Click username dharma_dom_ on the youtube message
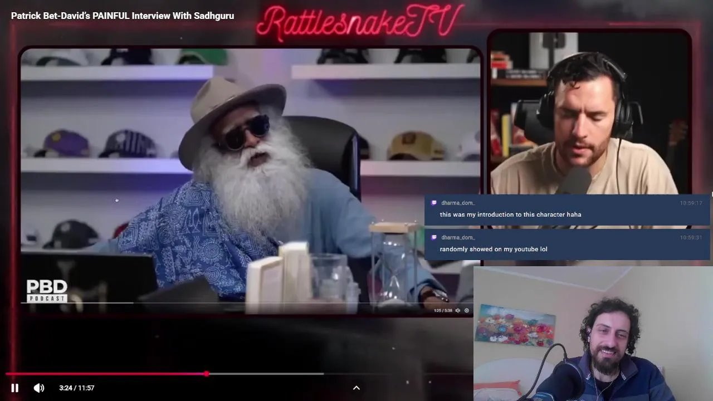713x401 pixels. 458,237
